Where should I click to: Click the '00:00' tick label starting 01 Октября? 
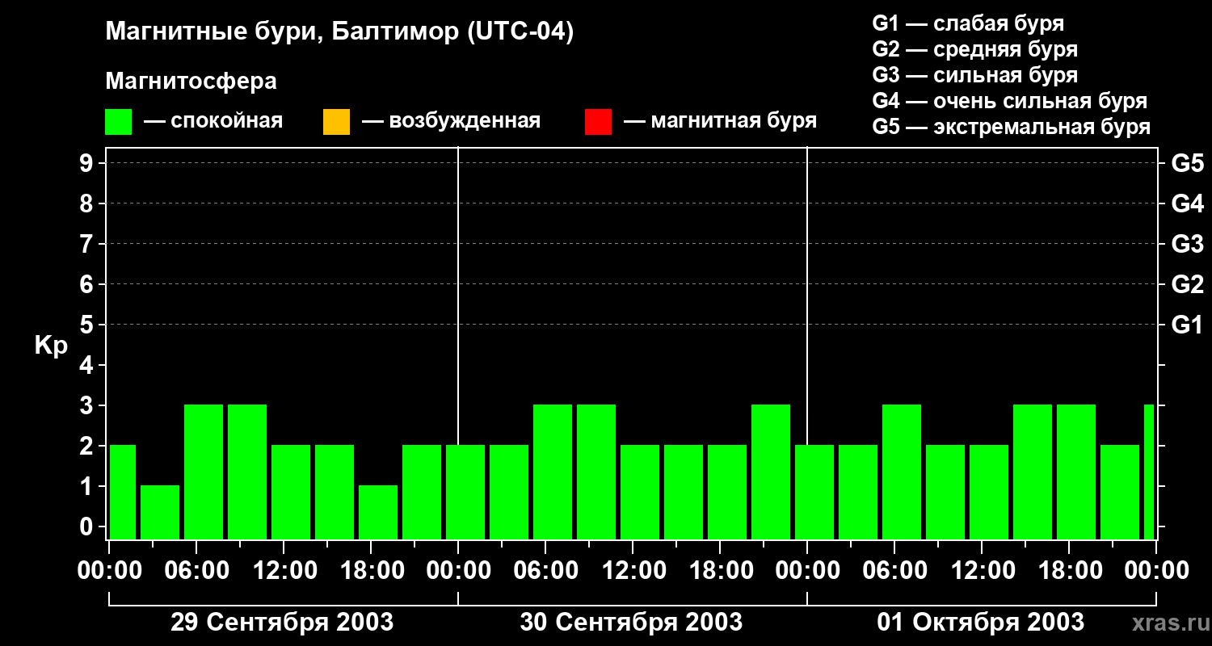pos(807,571)
